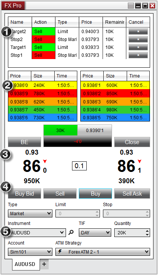Select red ask row 0.9386'2

coord(115,93)
